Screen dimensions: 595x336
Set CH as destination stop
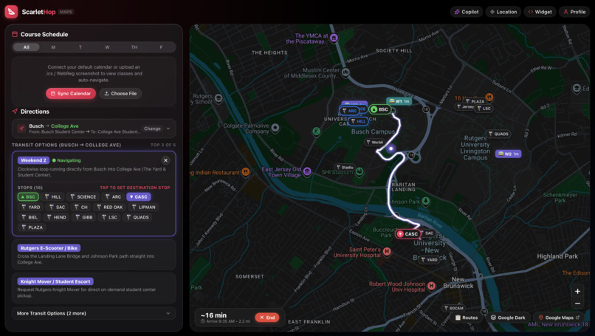80,207
